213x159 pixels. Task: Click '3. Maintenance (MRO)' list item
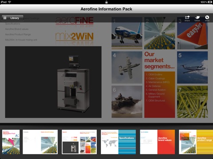158,82
